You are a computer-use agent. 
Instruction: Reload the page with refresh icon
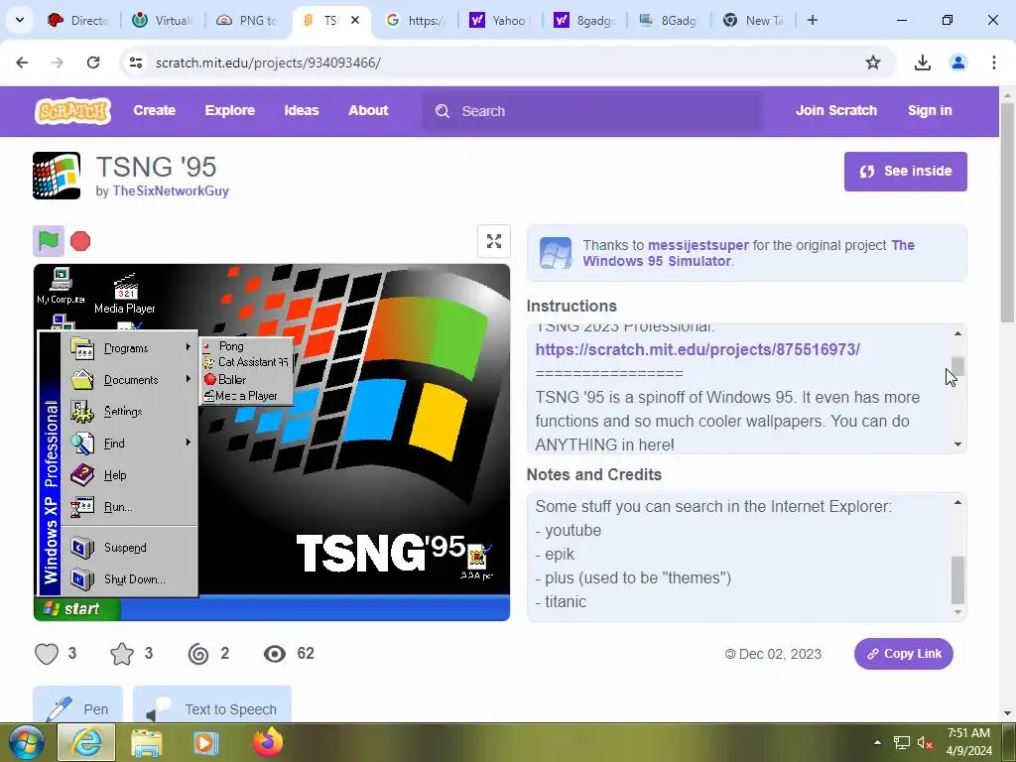[x=93, y=63]
